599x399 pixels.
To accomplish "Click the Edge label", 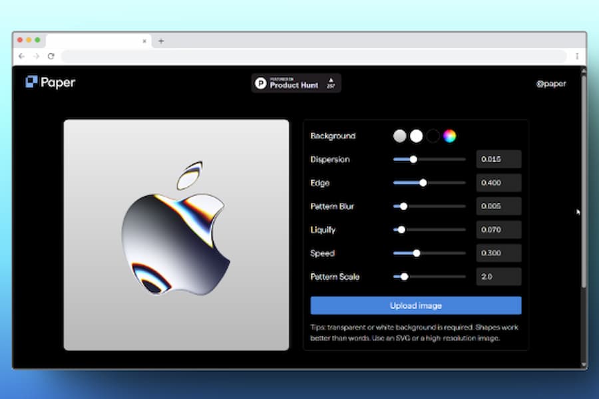I will click(x=319, y=183).
